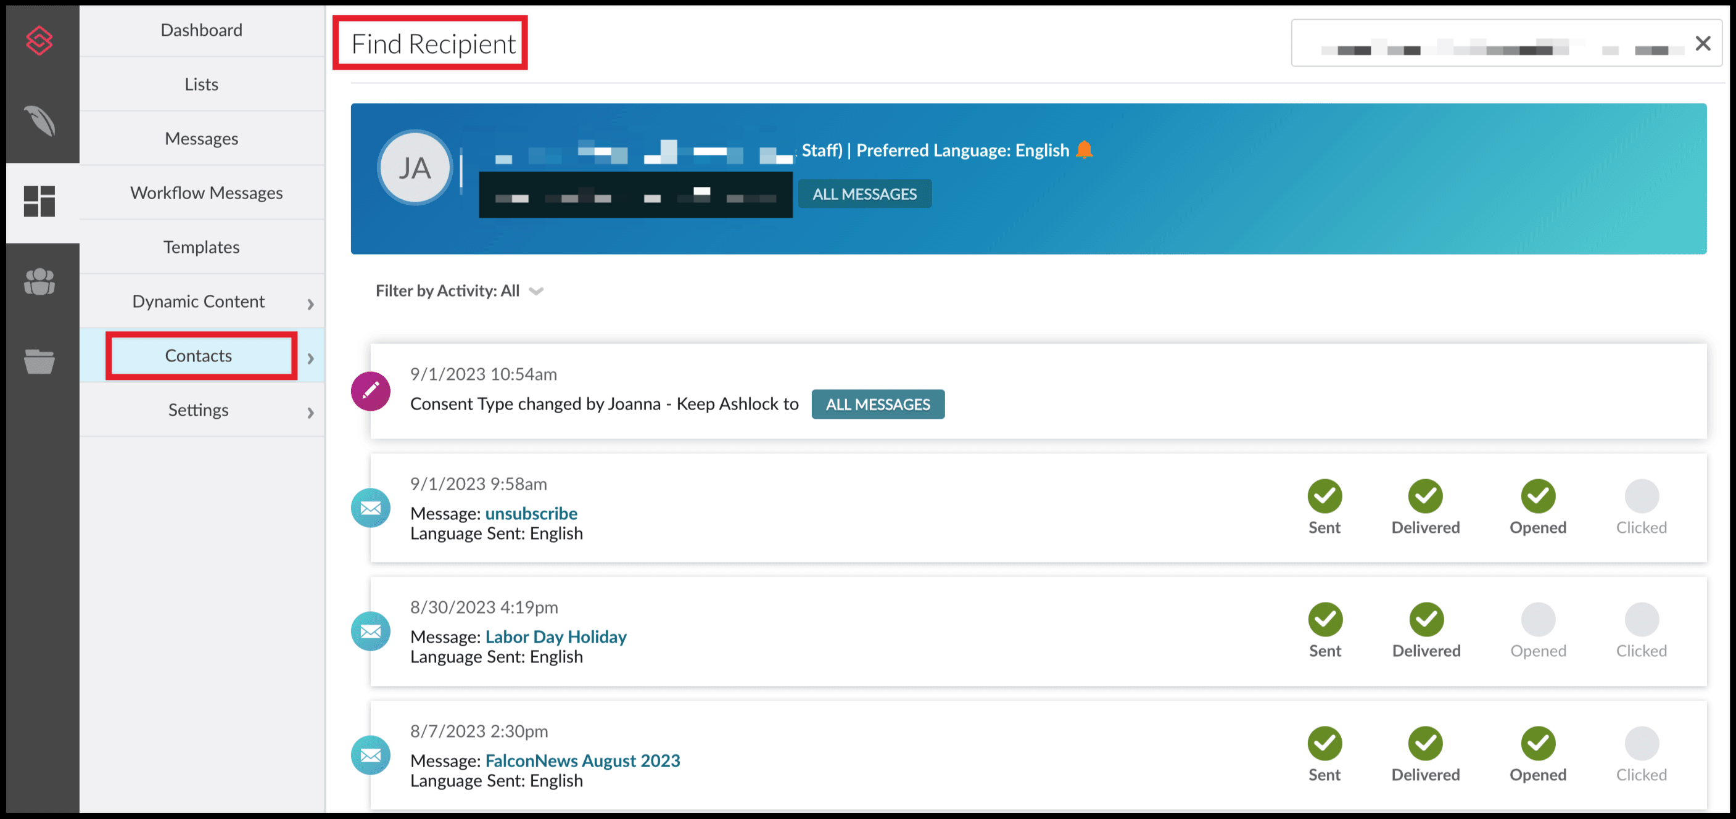Open the folder icon section

point(39,361)
